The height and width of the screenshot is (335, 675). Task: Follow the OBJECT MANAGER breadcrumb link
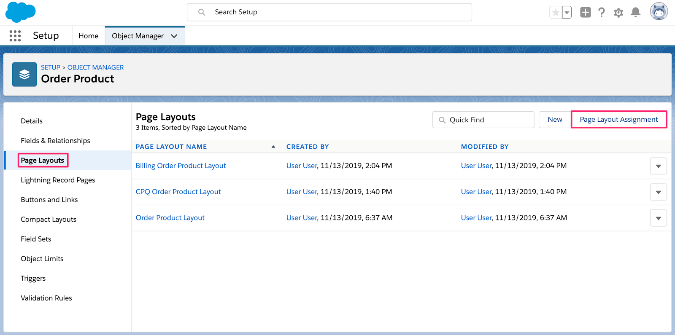pyautogui.click(x=95, y=67)
